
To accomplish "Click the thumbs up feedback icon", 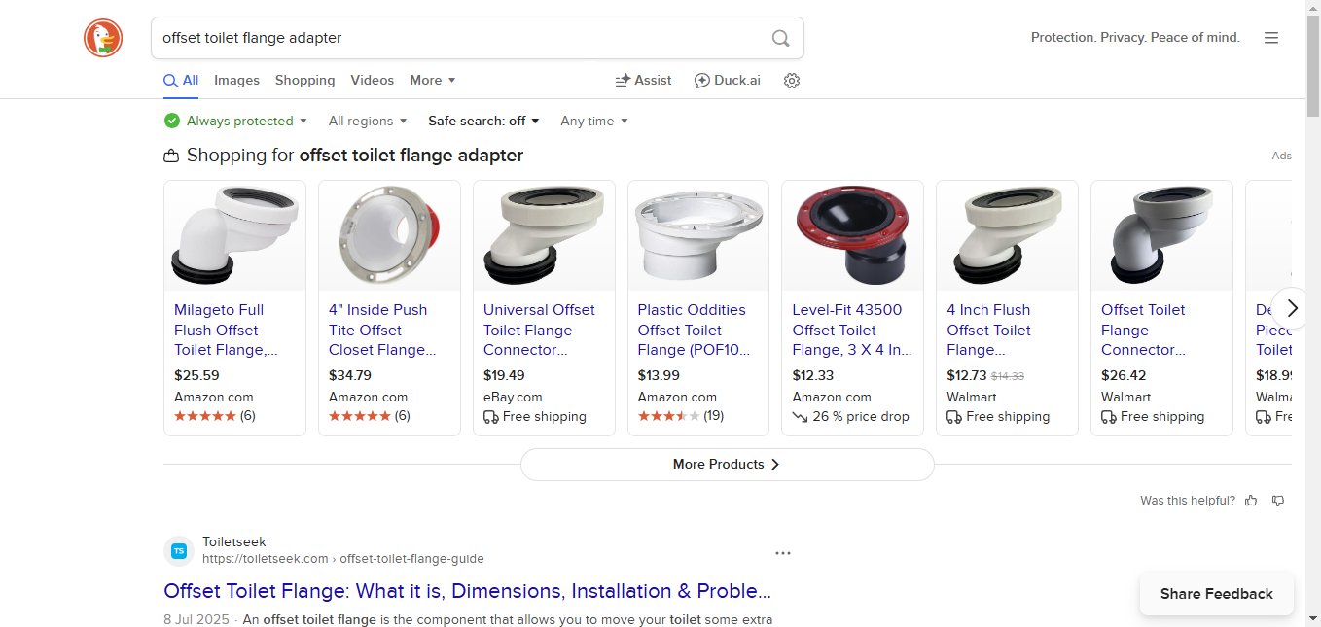I will point(1251,501).
